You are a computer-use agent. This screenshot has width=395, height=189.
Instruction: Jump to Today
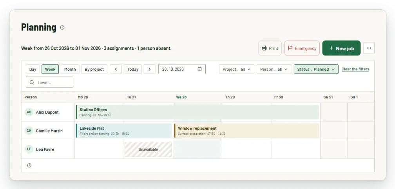tap(133, 69)
